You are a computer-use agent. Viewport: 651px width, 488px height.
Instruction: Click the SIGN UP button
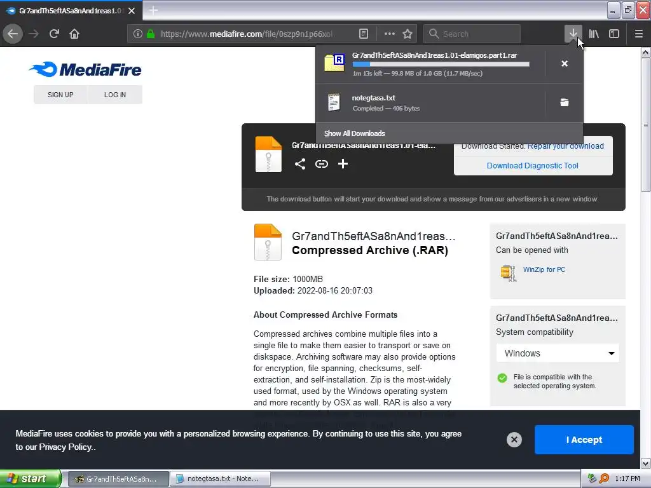click(x=60, y=95)
